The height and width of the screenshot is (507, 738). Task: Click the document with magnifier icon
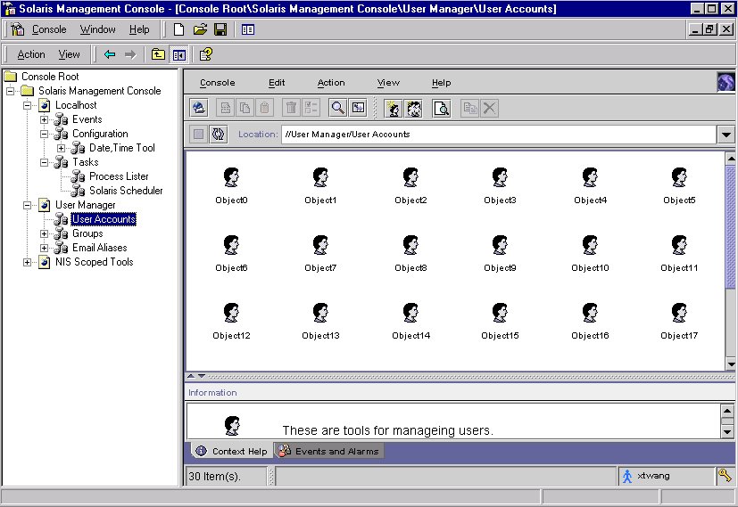click(x=442, y=109)
